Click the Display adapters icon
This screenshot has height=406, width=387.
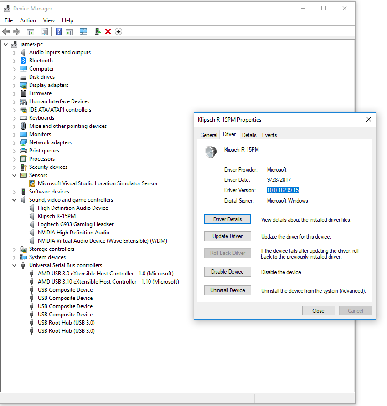point(23,85)
